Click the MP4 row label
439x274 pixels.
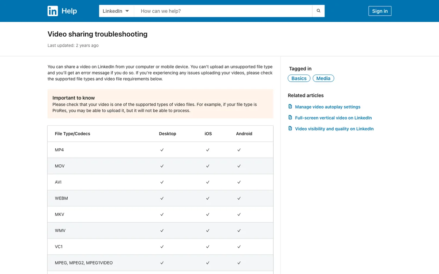(x=59, y=150)
